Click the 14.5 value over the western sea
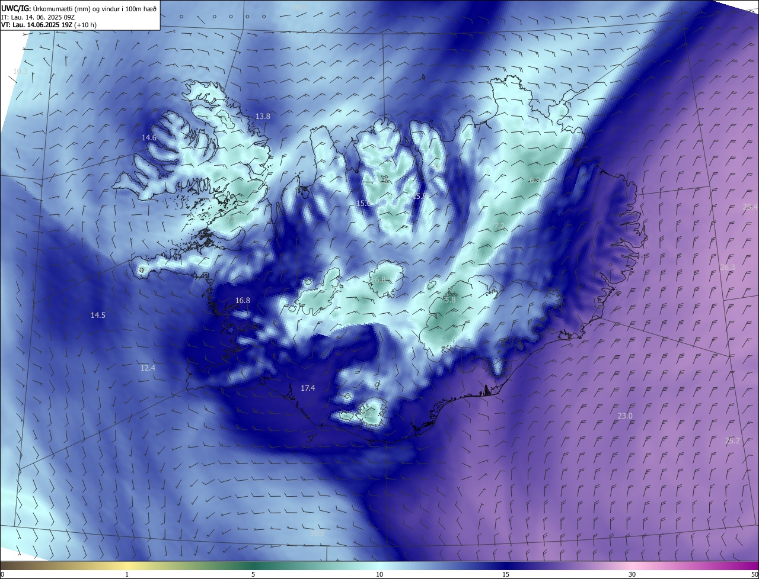Screen dimensions: 759x579 pos(98,315)
